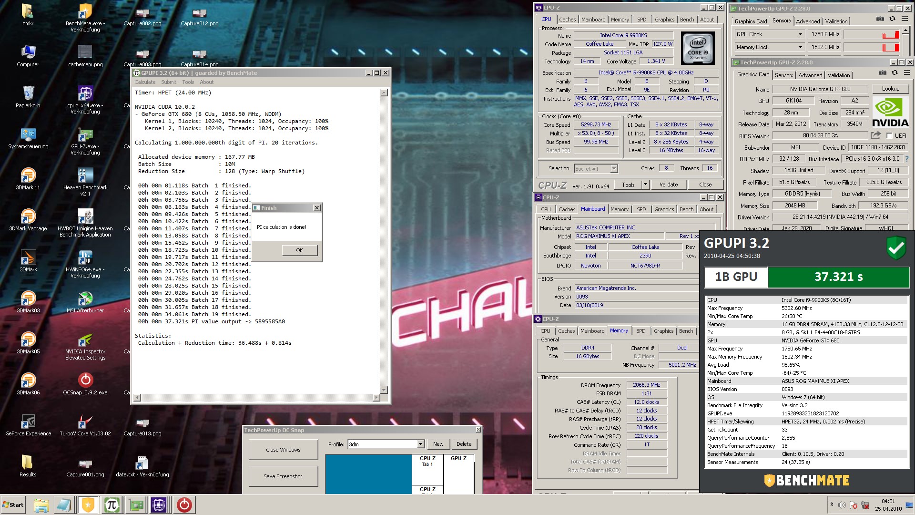Click BenchMate shield icon in taskbar
915x515 pixels.
(88, 505)
